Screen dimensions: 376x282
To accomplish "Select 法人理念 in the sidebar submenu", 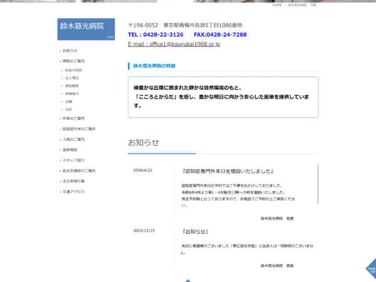I will 72,78.
